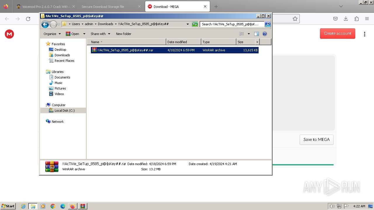Image resolution: width=374 pixels, height=210 pixels.
Task: Open the Organize menu
Action: pyautogui.click(x=52, y=34)
